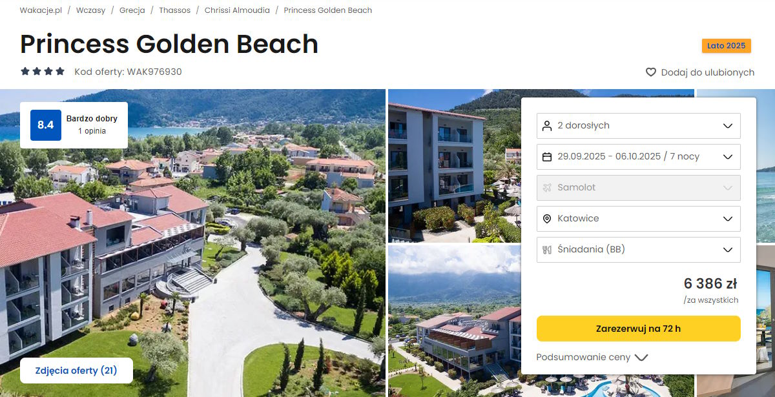Click the location pin icon beside Katowice
775x397 pixels.
[547, 218]
